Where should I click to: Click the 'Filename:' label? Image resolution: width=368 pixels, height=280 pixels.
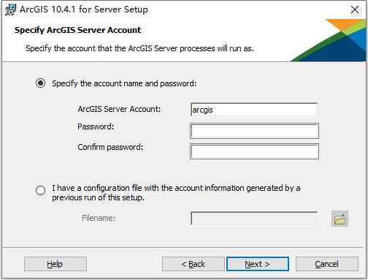(99, 218)
